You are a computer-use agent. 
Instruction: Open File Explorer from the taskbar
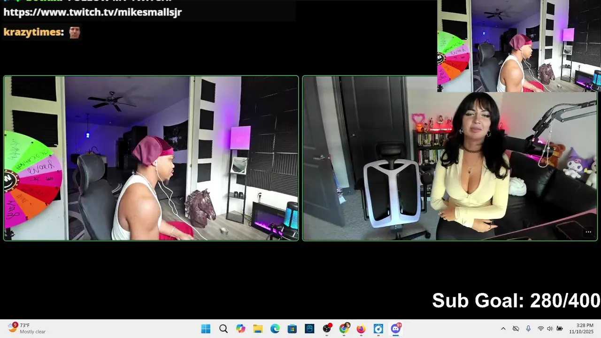click(258, 329)
